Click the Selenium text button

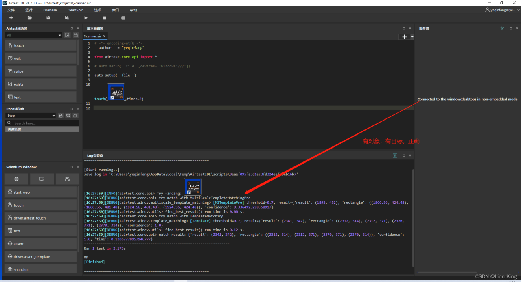(41, 231)
